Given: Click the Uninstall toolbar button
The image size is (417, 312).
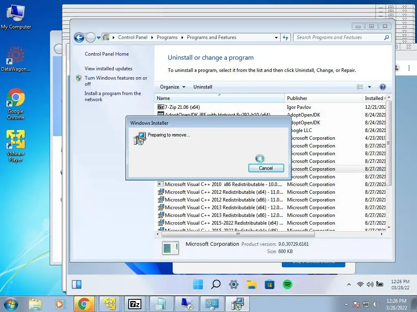Looking at the screenshot, I should tap(203, 87).
